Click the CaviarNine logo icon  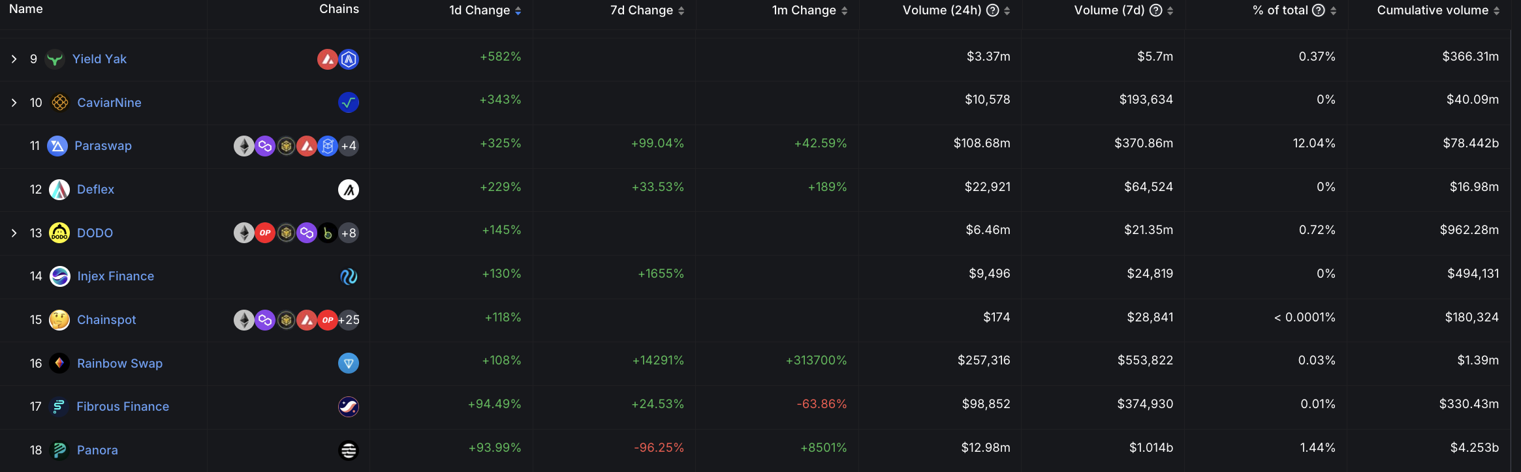60,102
